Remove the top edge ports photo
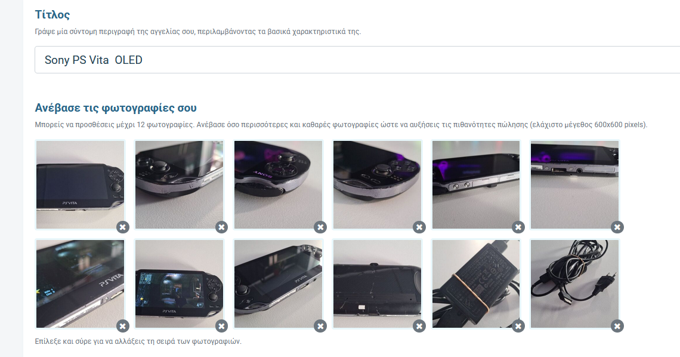 617,227
